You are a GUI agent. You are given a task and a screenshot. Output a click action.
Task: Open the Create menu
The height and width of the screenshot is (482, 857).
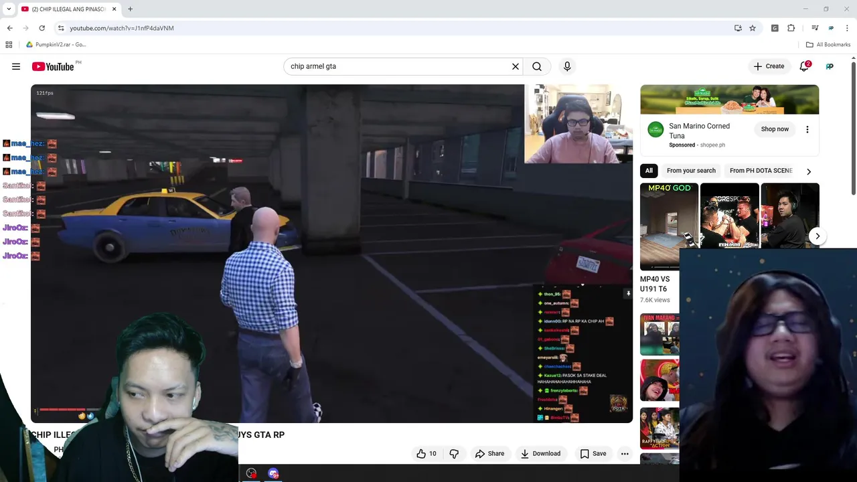(769, 66)
